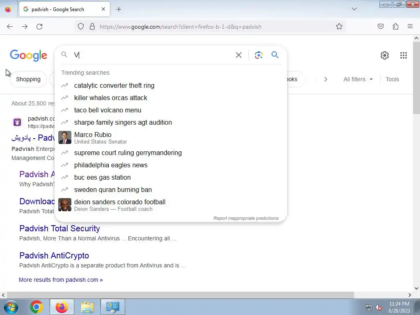Open Google settings gear icon
The height and width of the screenshot is (315, 420).
pyautogui.click(x=385, y=55)
